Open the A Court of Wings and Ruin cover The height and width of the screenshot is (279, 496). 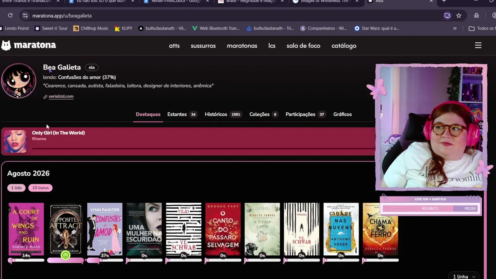(x=26, y=229)
